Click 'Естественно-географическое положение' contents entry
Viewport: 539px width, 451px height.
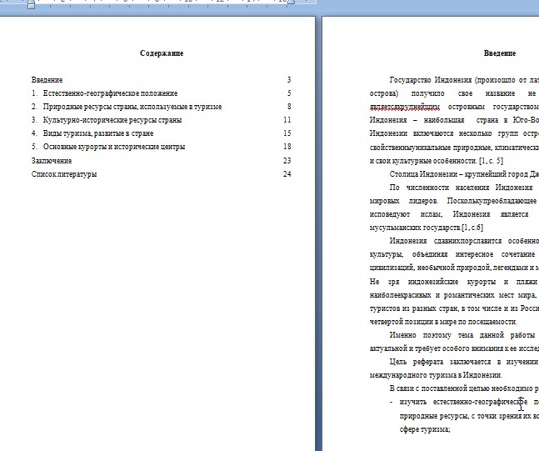click(110, 93)
